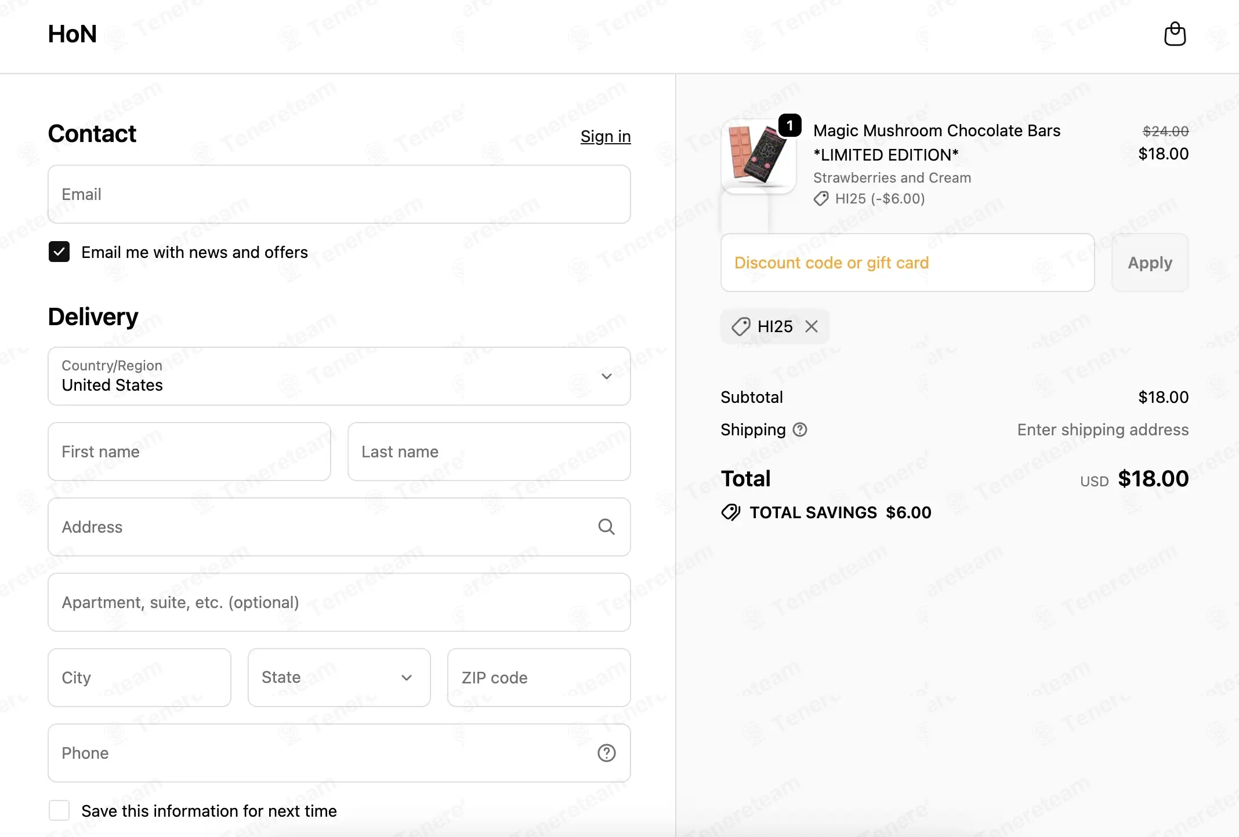Open the State dropdown

339,678
